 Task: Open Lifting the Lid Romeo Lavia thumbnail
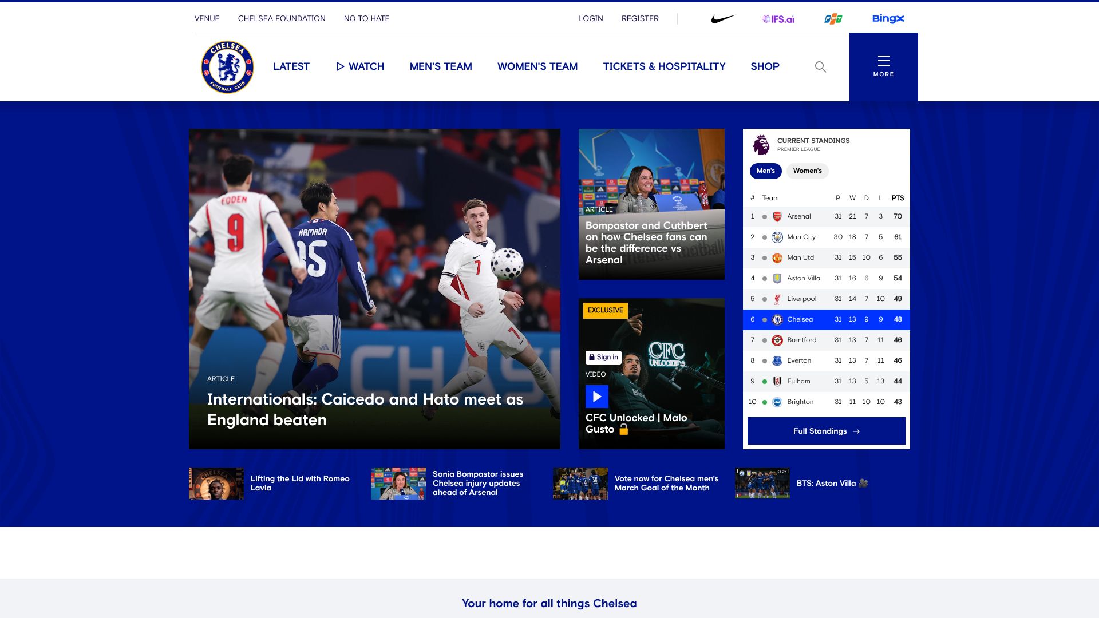(216, 484)
